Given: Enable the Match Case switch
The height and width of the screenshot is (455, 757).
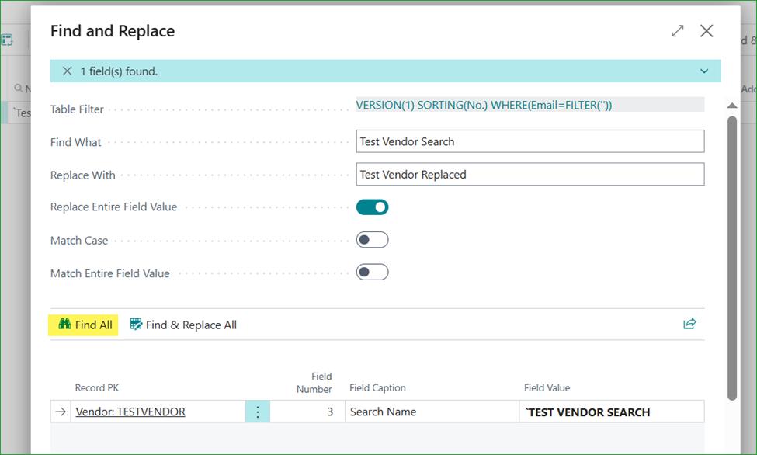Looking at the screenshot, I should [x=372, y=240].
